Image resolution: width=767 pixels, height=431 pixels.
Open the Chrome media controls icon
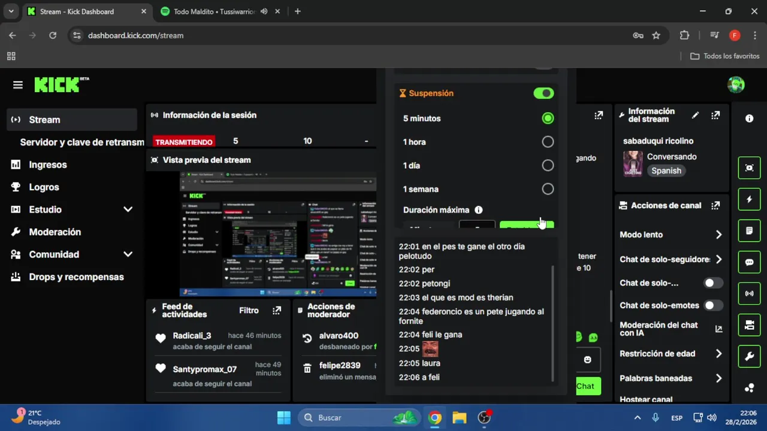pyautogui.click(x=714, y=35)
